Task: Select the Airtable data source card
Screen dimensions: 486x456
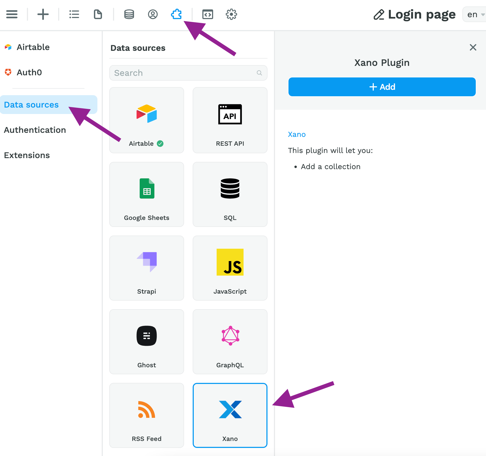Action: (147, 120)
